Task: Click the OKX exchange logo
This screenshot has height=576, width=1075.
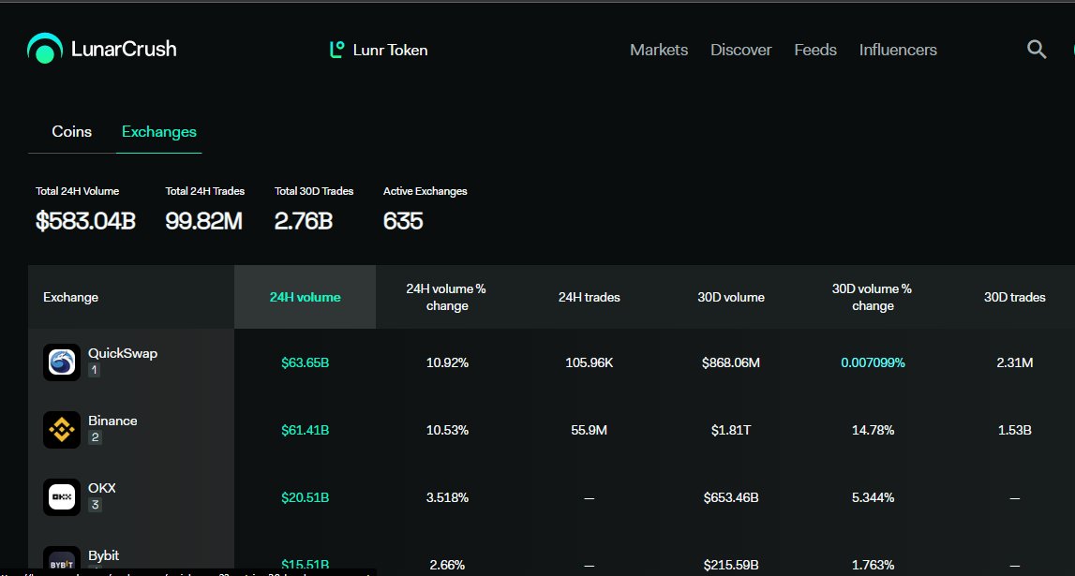Action: [62, 497]
